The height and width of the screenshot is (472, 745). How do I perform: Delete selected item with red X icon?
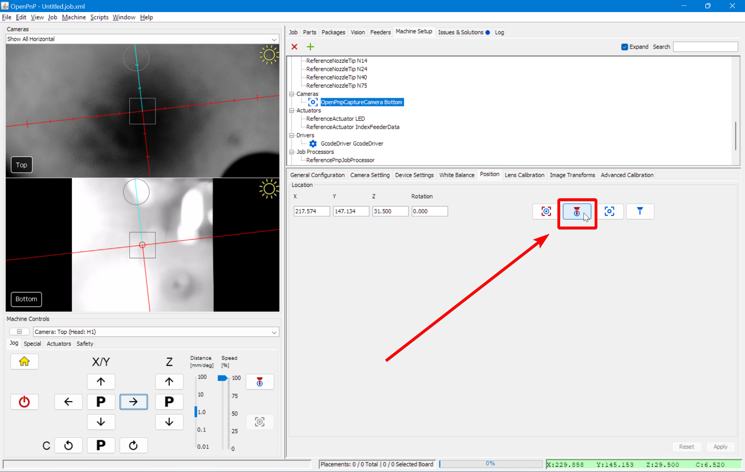tap(294, 47)
